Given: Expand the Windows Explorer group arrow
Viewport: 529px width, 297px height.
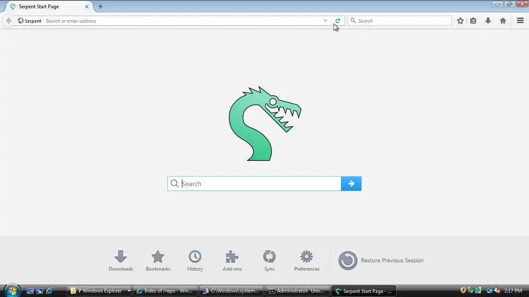Looking at the screenshot, I should pos(129,291).
